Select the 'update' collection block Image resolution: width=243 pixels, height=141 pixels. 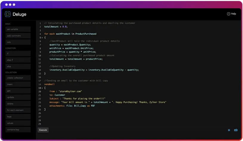(x=18, y=97)
